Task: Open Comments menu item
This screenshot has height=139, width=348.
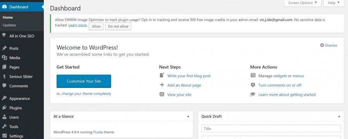Action: pyautogui.click(x=22, y=86)
